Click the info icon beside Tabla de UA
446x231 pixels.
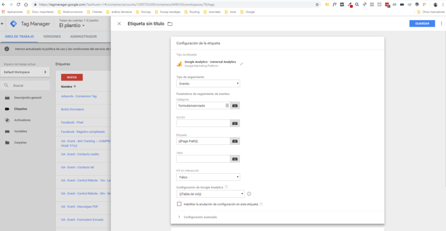(x=249, y=194)
